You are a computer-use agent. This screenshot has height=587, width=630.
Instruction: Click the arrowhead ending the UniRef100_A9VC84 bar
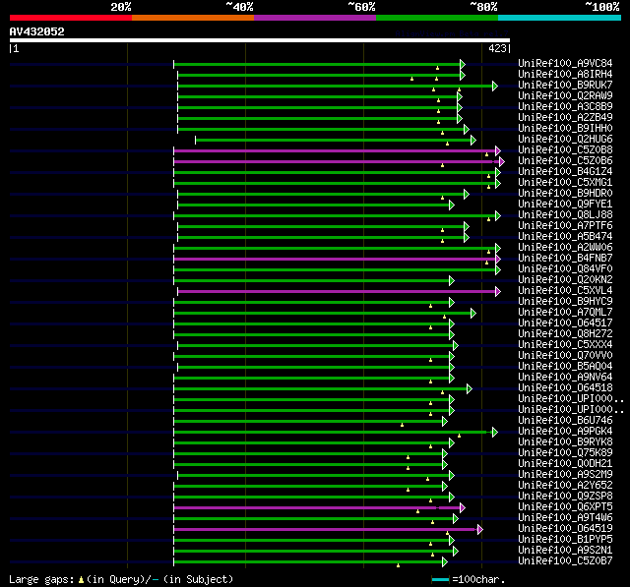coord(463,64)
